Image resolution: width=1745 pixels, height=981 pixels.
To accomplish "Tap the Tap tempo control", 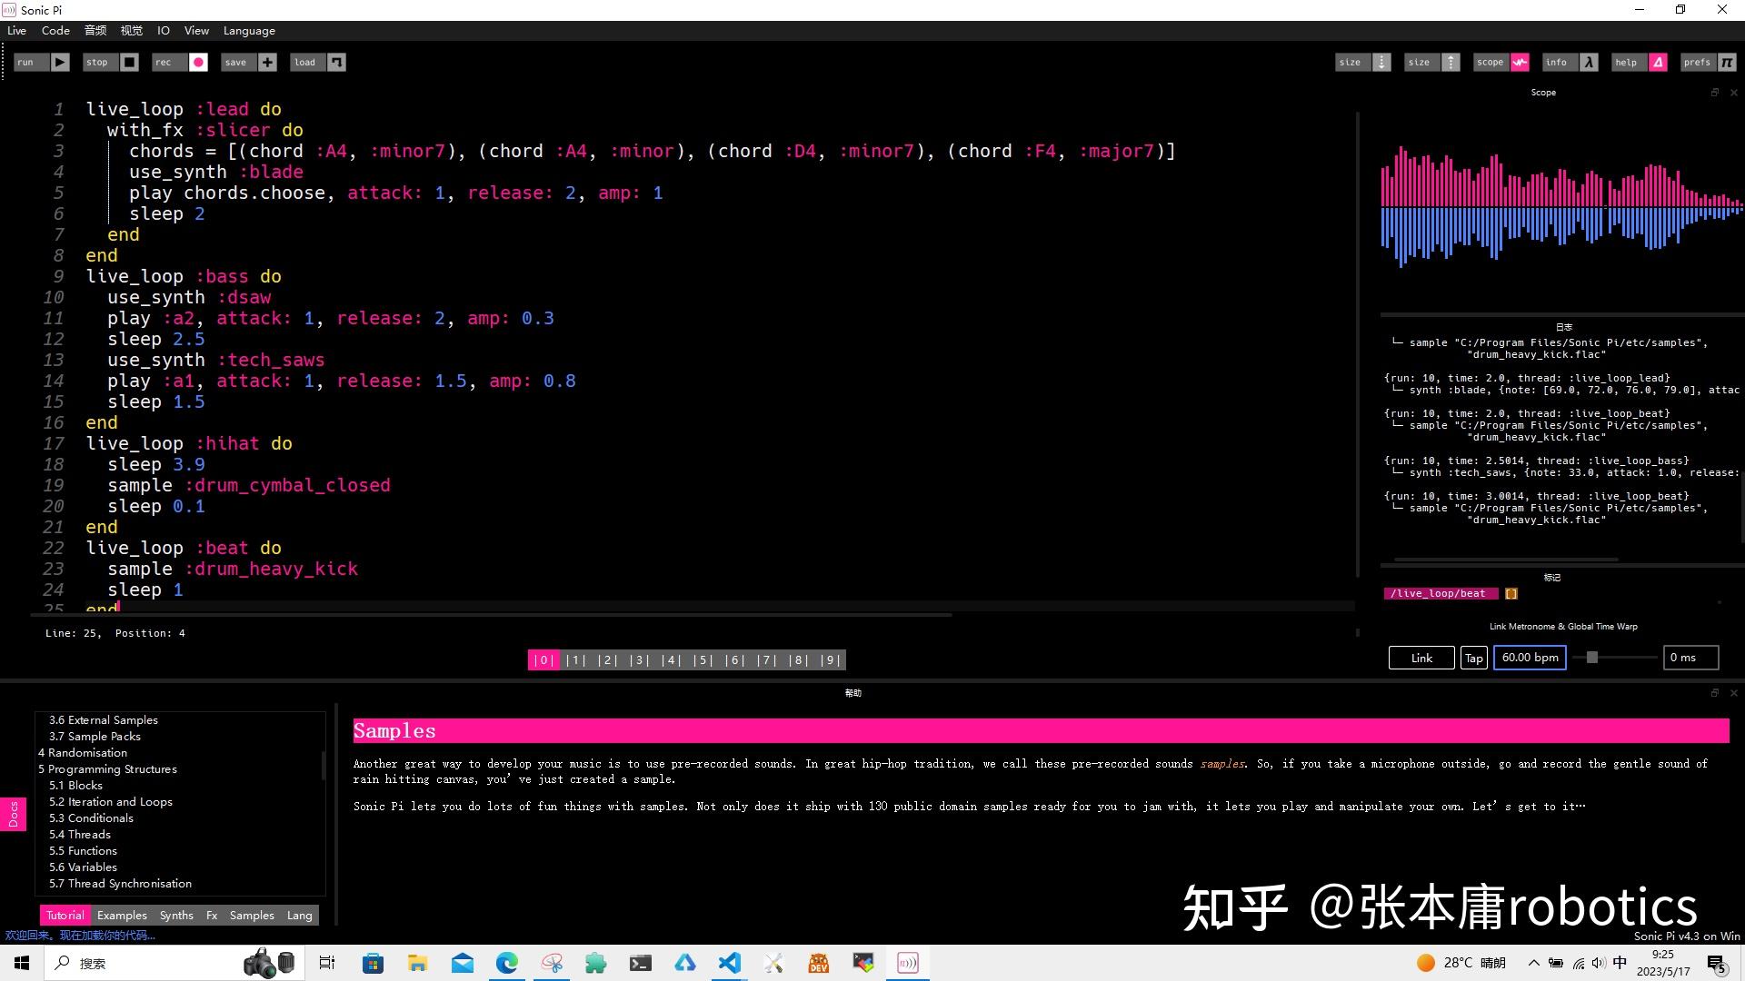I will pos(1473,657).
